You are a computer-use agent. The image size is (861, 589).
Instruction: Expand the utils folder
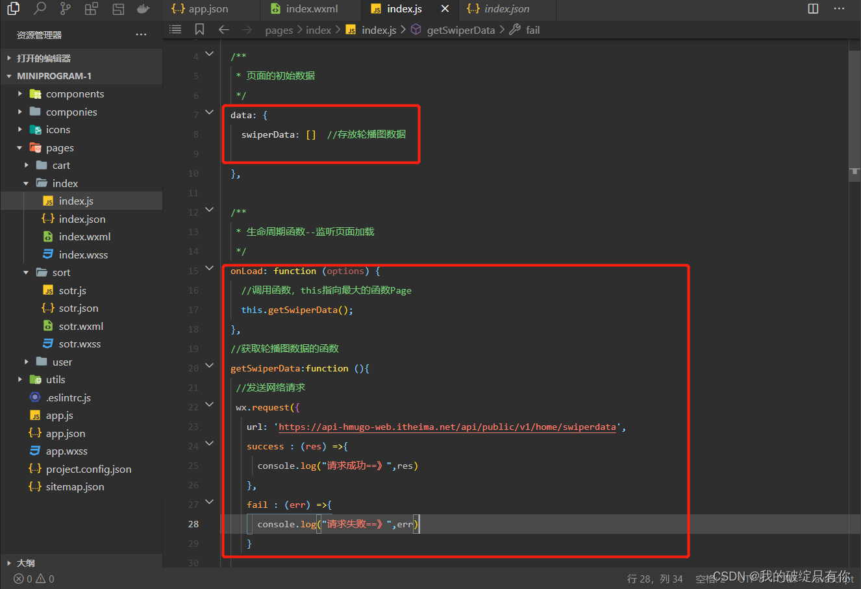(81, 380)
